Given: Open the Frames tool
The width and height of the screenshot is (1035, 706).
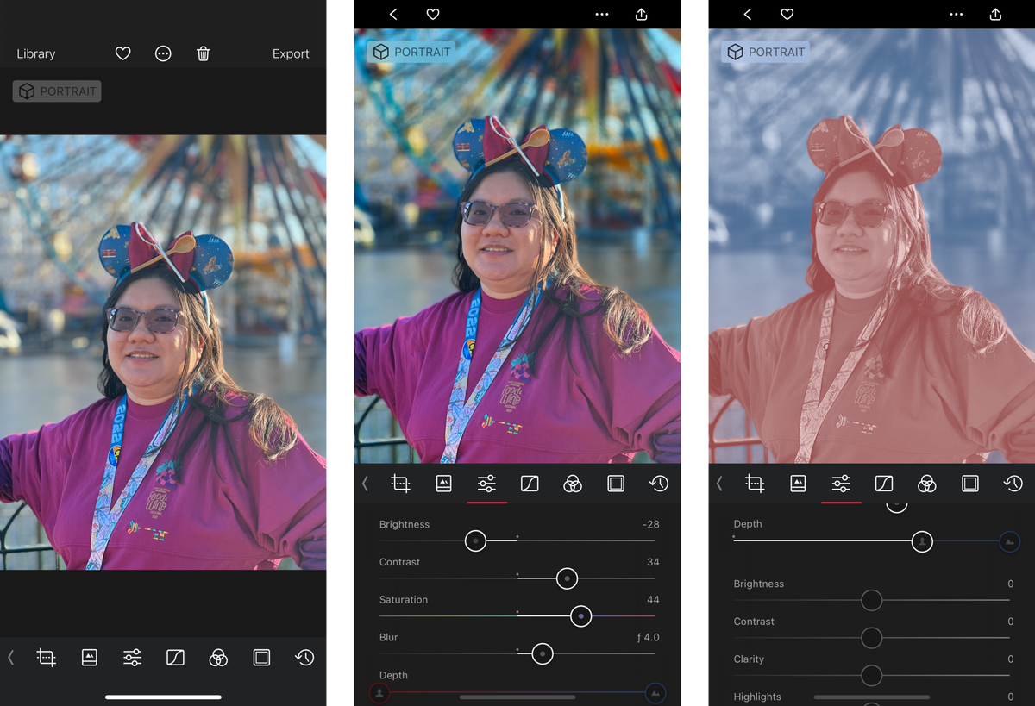Looking at the screenshot, I should tap(616, 484).
